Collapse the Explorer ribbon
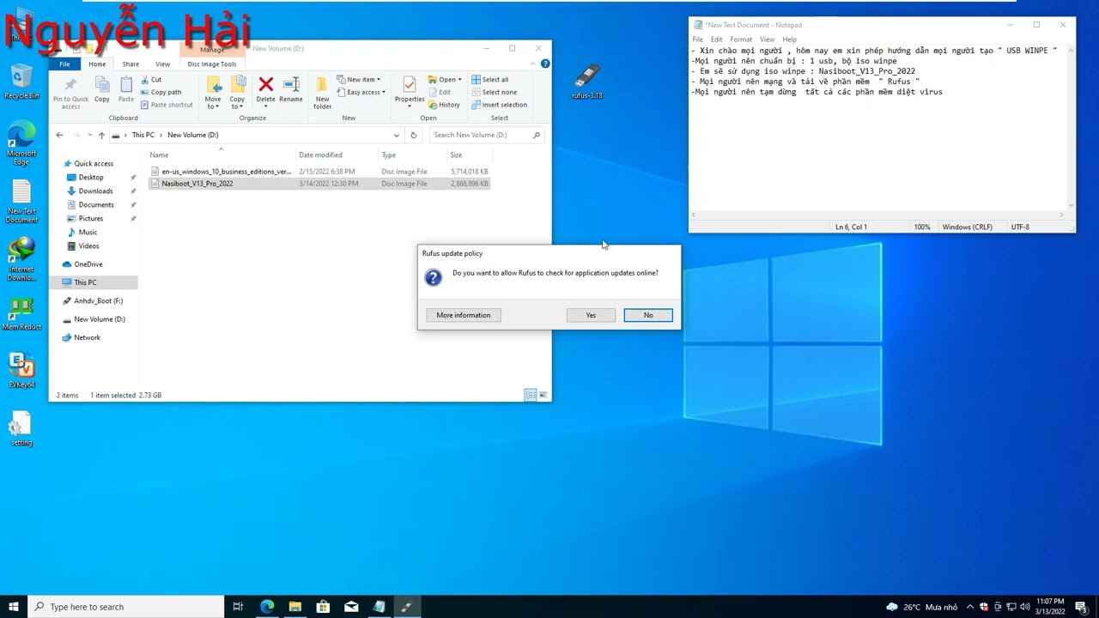This screenshot has height=618, width=1099. pyautogui.click(x=532, y=64)
